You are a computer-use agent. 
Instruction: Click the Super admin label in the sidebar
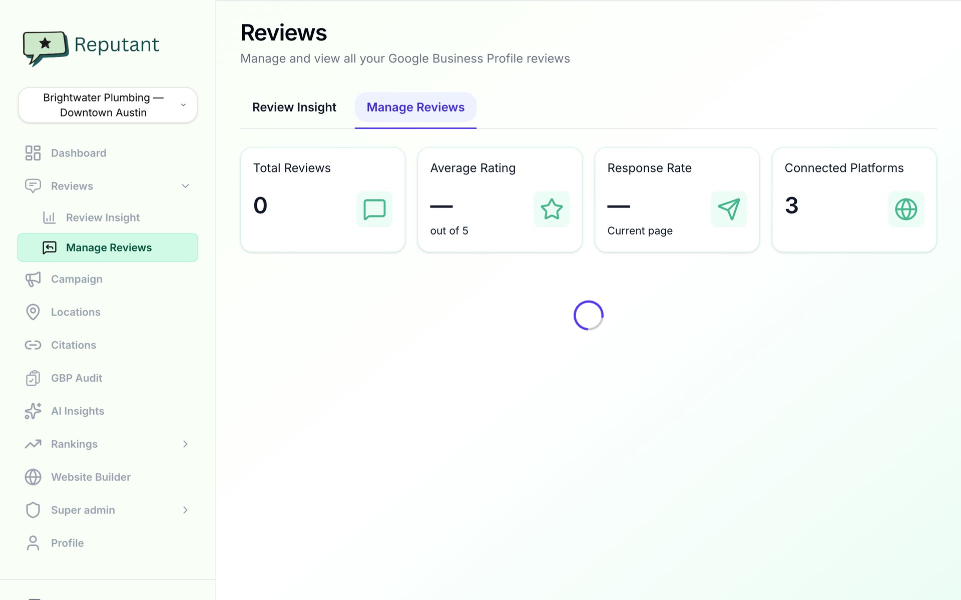[x=83, y=510]
